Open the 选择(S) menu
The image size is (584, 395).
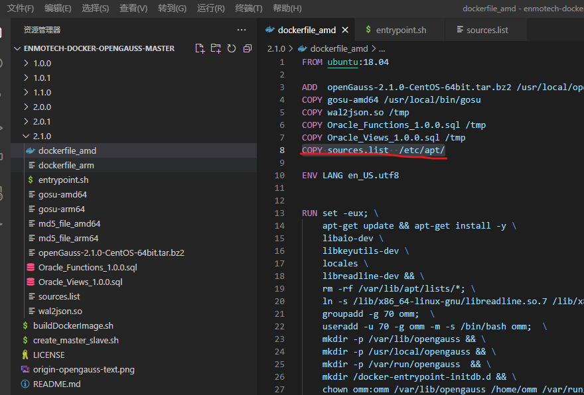(96, 8)
